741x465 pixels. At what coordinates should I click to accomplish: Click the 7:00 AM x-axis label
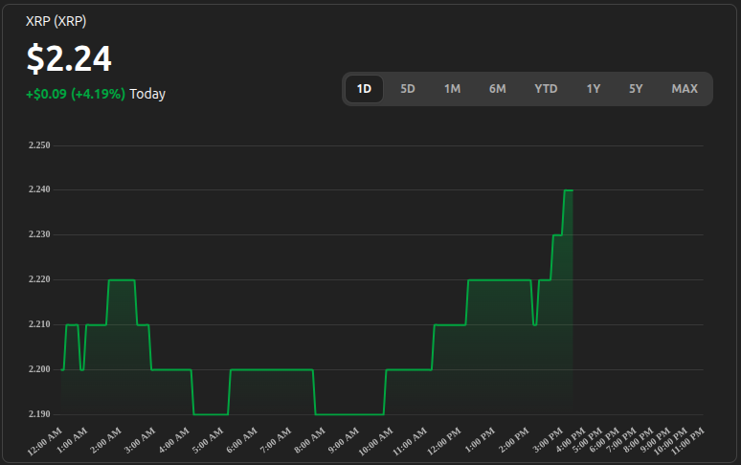(277, 440)
